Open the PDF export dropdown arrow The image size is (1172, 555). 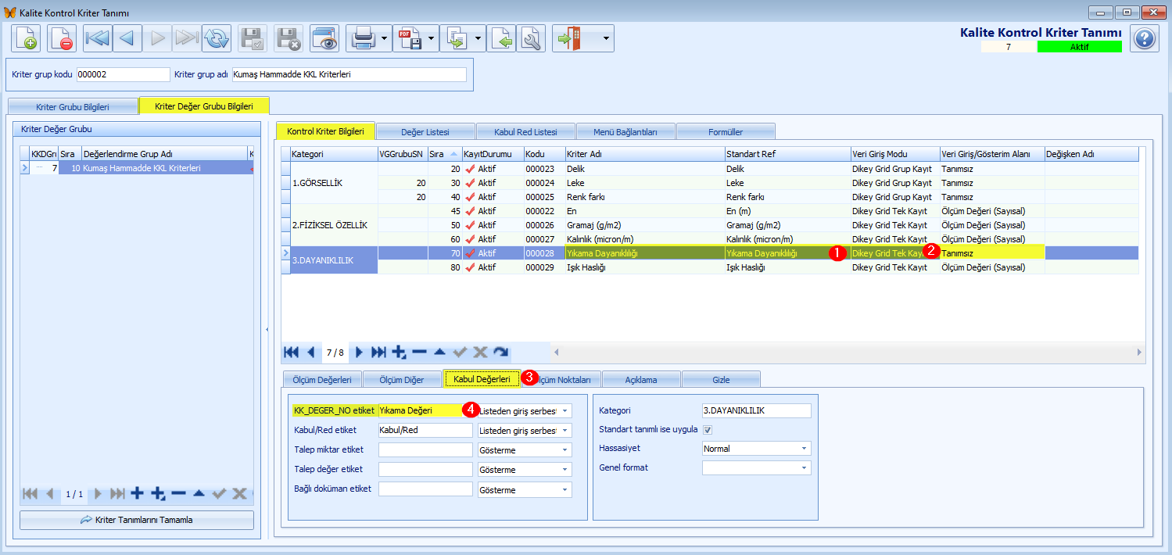point(432,38)
